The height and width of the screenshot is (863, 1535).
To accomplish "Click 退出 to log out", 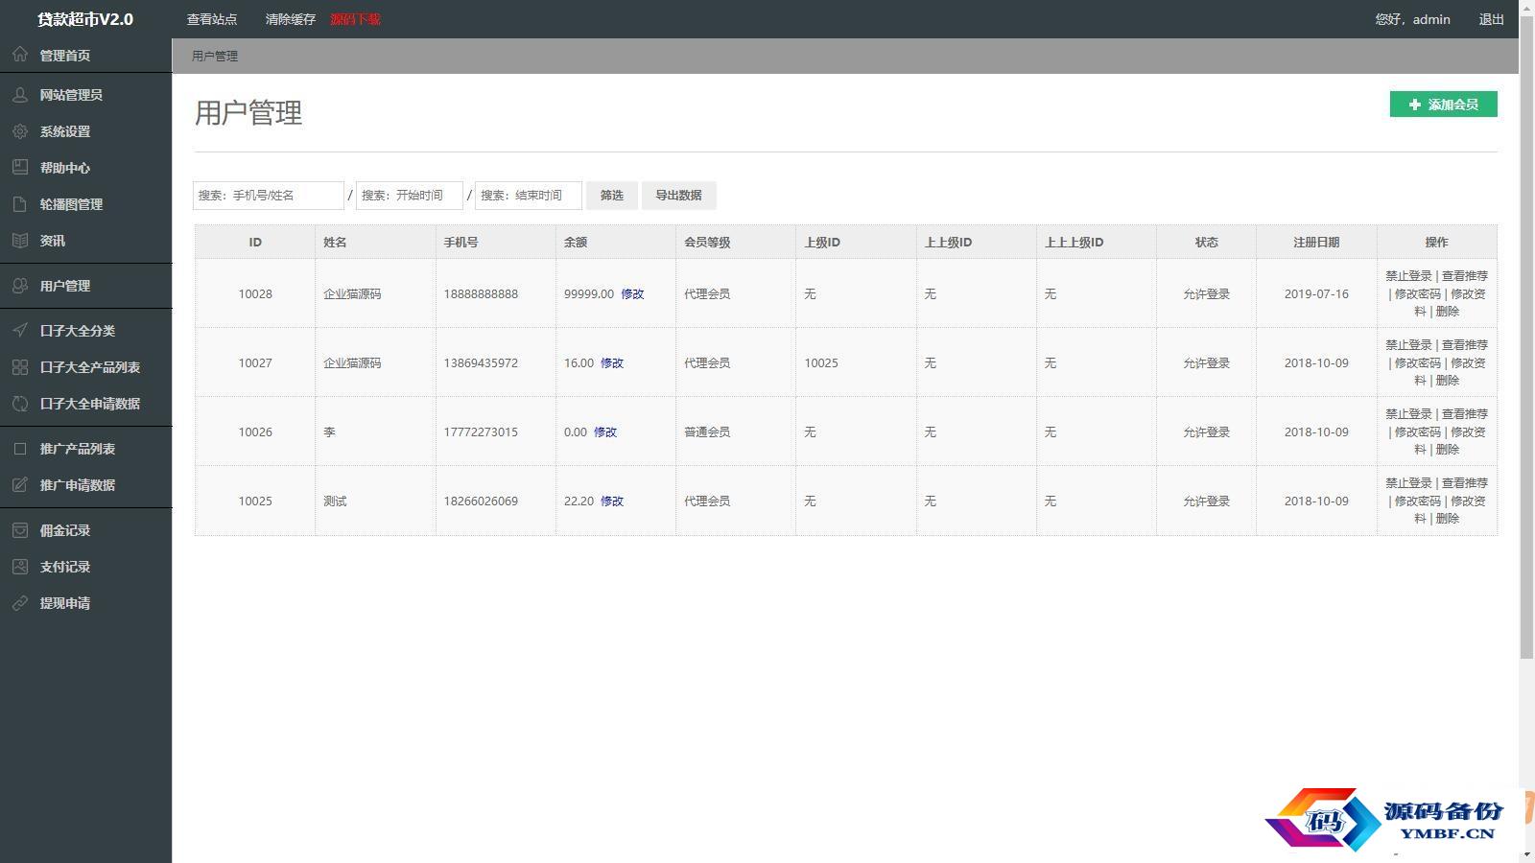I will click(1492, 19).
